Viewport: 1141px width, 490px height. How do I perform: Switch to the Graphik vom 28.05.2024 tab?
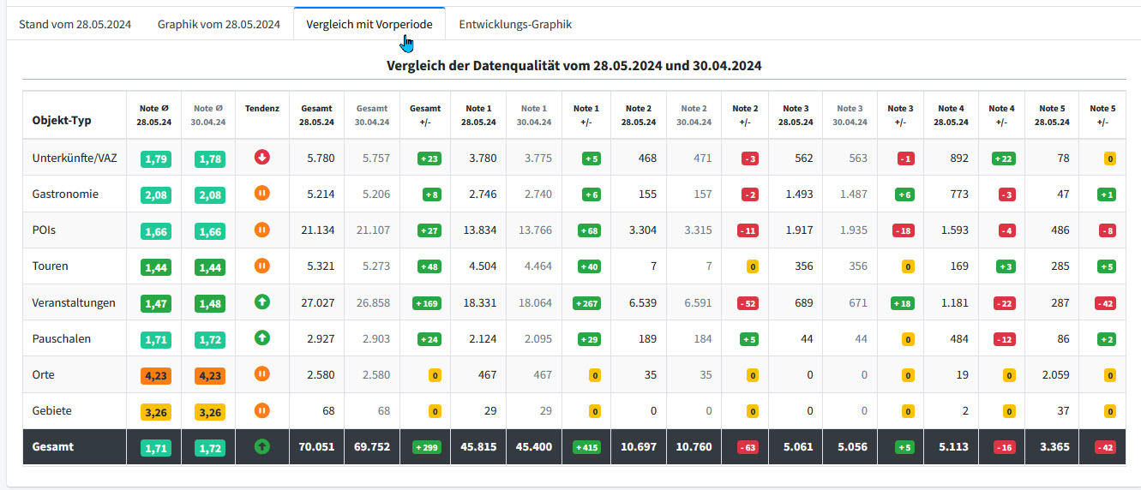coord(219,24)
